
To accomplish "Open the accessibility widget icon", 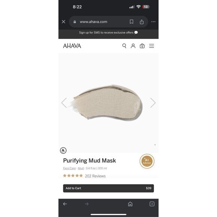I will coord(63,150).
